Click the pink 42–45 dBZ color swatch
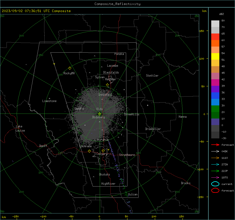 (x=215, y=76)
